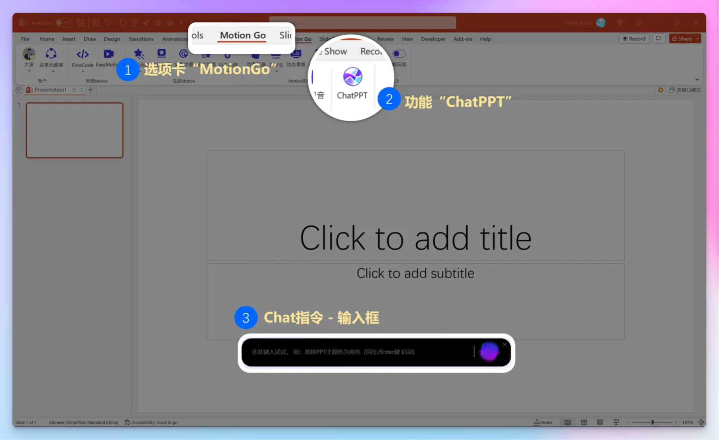This screenshot has width=719, height=440.
Task: Open the ChatPPT function
Action: (352, 83)
